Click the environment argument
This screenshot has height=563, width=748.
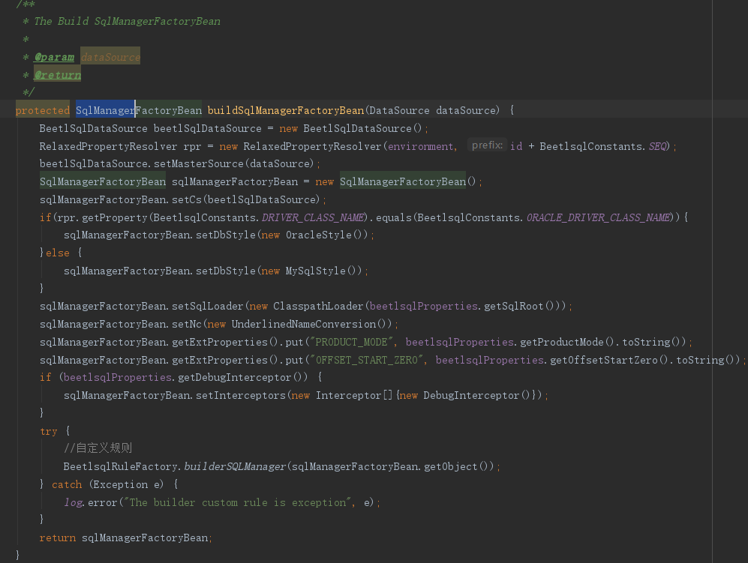click(420, 146)
